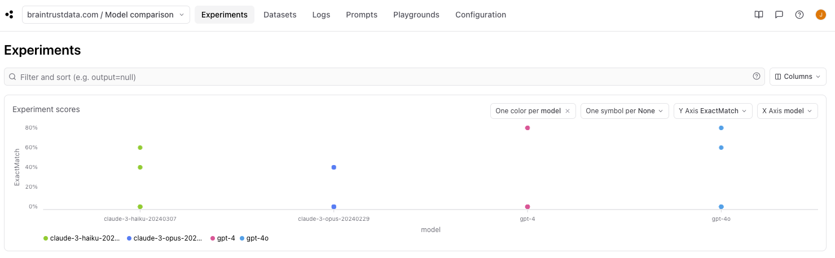Toggle the claude-3-opus legend entry

tap(165, 238)
